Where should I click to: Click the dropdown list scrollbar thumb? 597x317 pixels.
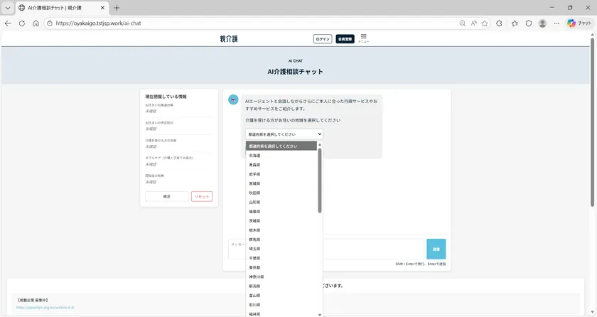click(320, 178)
